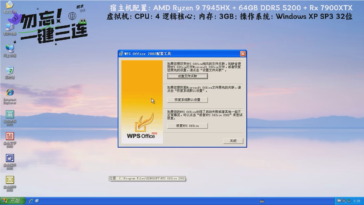The height and width of the screenshot is (205, 364).
Task: Select the Internet Explorer desktop shortcut
Action: 10,96
